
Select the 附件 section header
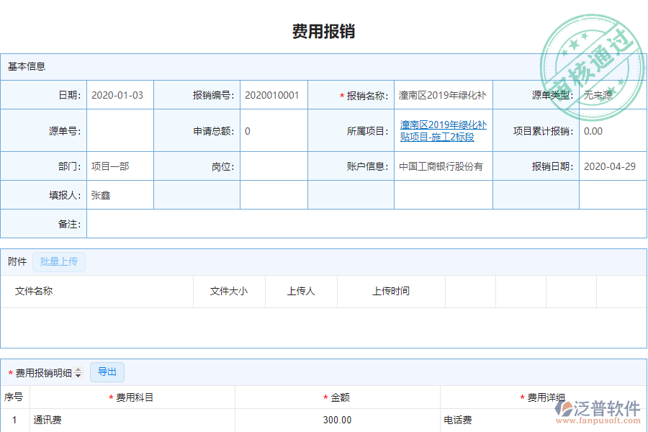click(17, 261)
